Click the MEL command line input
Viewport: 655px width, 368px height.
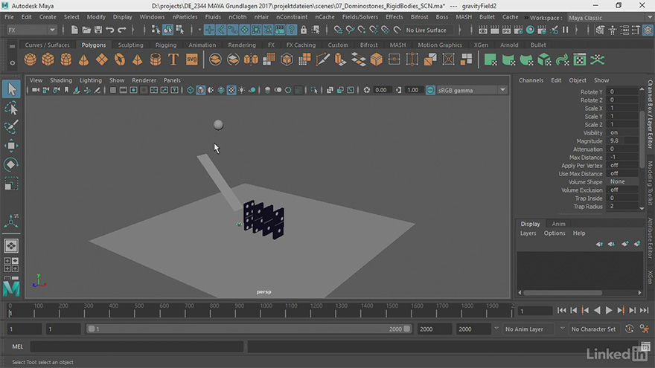(x=137, y=346)
